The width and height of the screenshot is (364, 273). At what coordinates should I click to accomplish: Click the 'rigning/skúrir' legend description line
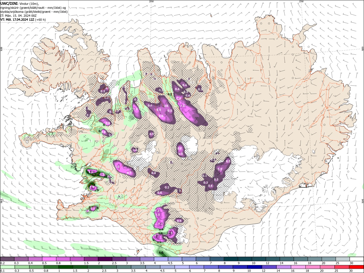(33, 8)
